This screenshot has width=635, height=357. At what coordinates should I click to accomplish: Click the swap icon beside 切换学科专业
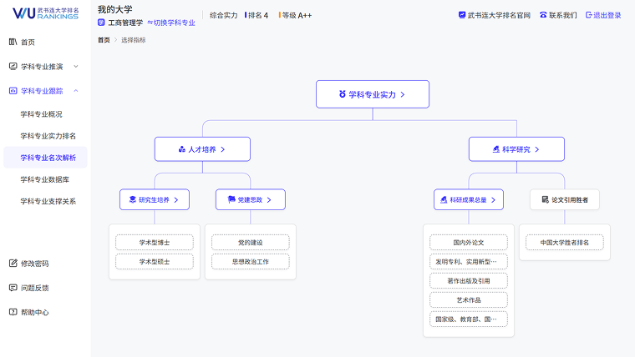150,23
